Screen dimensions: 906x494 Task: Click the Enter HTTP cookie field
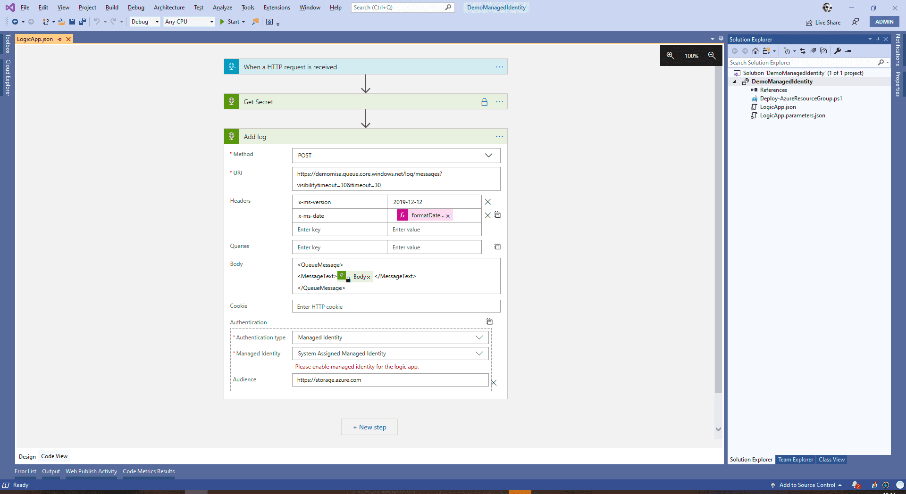coord(396,306)
